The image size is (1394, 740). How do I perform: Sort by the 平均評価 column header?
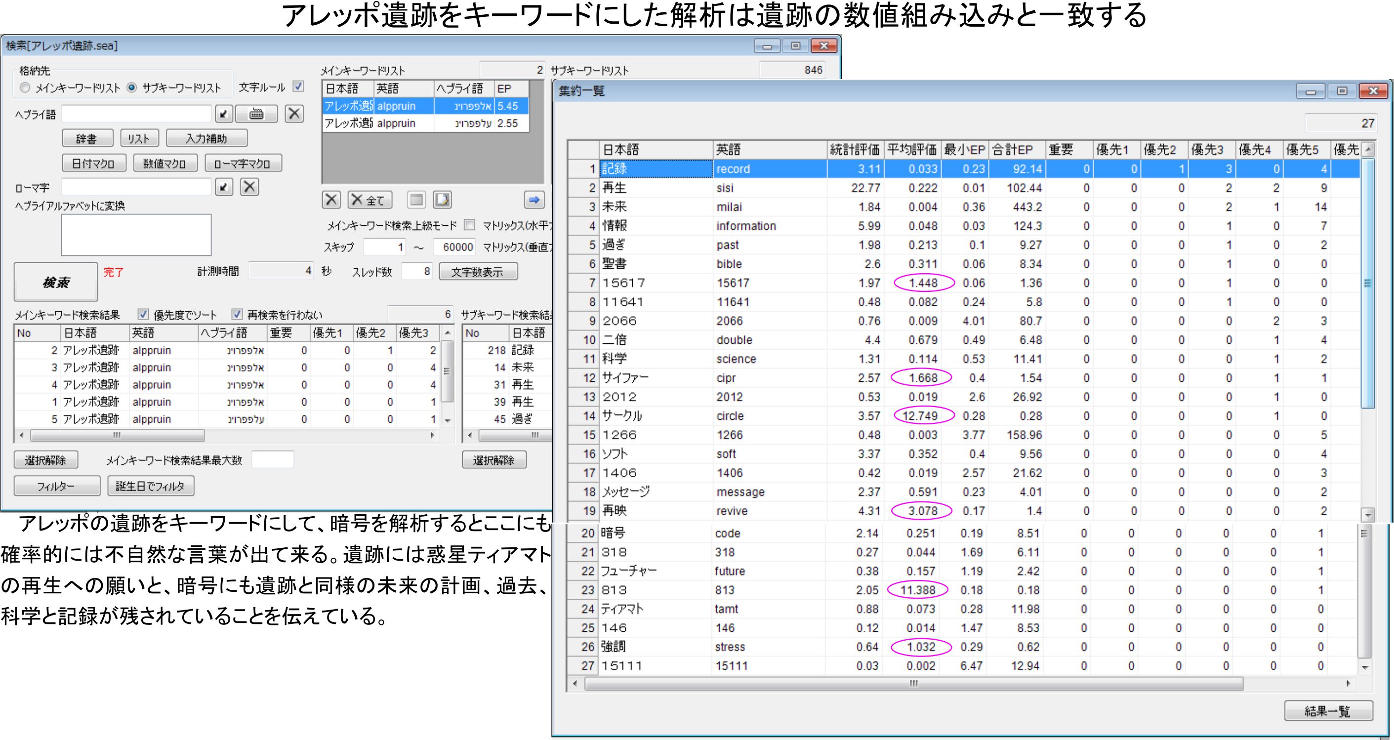click(x=911, y=150)
